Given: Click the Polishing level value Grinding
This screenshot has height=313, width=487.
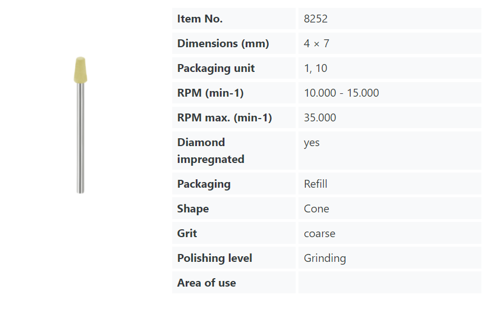Looking at the screenshot, I should click(x=325, y=258).
